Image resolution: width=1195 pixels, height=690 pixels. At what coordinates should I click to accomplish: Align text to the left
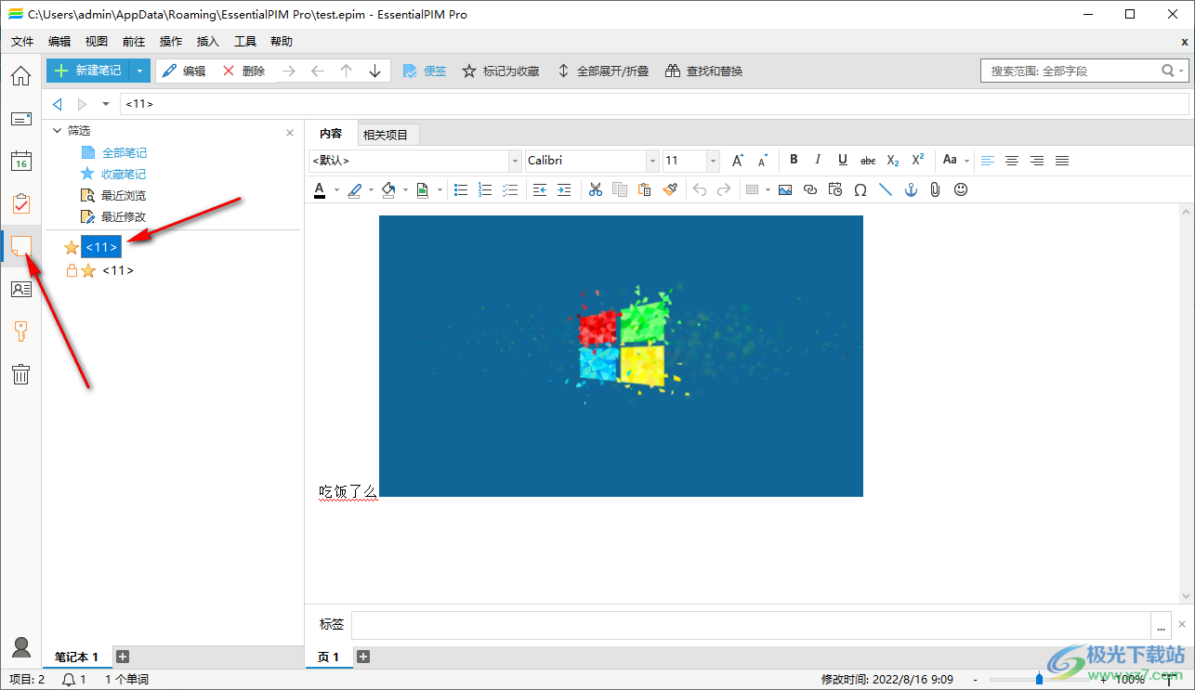988,161
